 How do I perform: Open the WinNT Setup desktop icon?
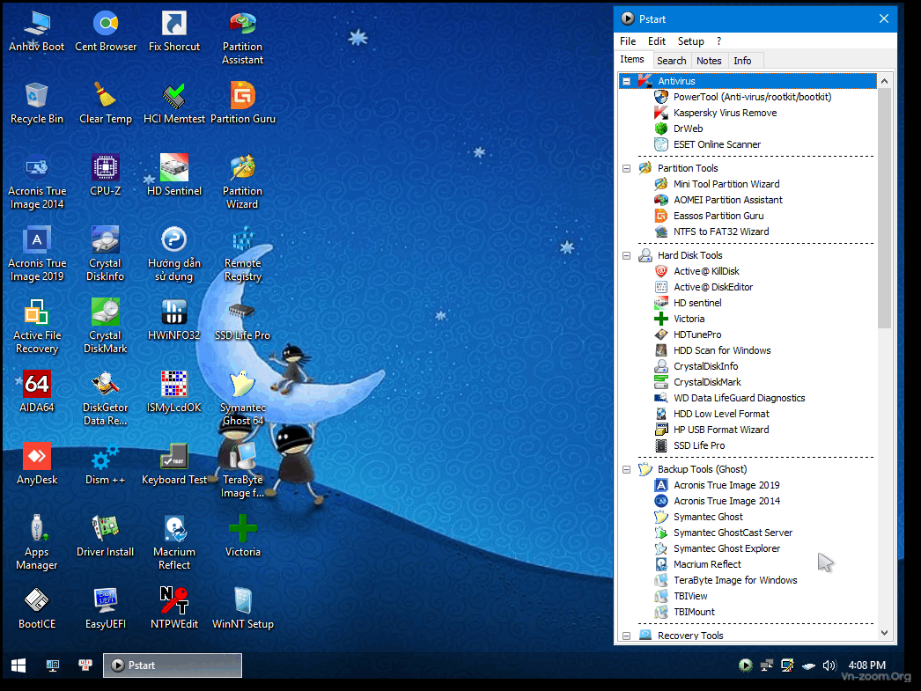coord(242,601)
